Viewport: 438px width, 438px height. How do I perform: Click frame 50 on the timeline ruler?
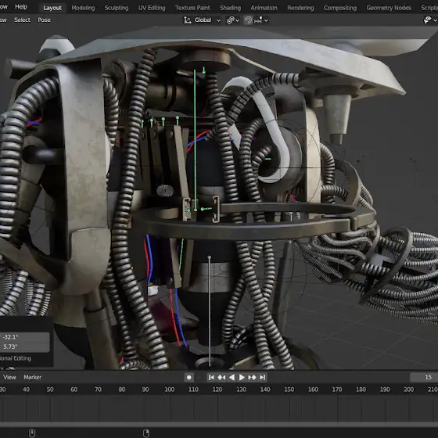click(x=50, y=390)
